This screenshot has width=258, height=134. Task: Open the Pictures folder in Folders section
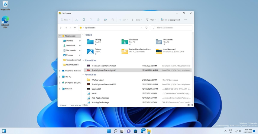coord(90,51)
